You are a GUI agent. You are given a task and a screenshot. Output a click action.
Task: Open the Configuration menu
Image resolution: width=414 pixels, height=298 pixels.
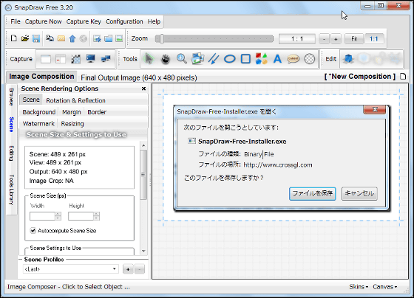[x=124, y=21]
